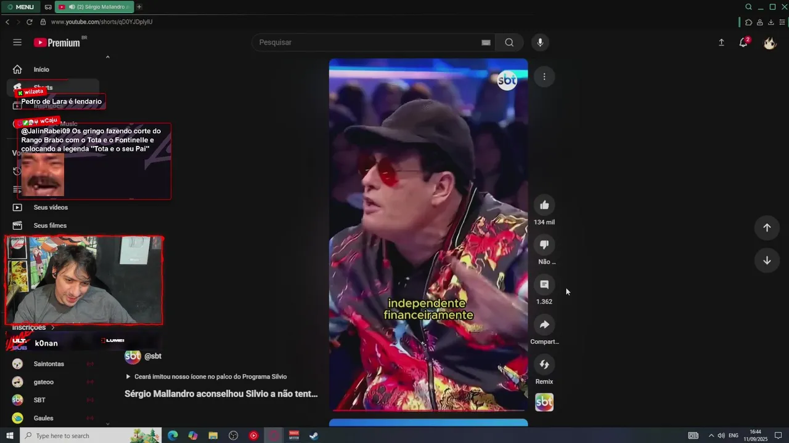
Task: Reload the page
Action: point(30,22)
